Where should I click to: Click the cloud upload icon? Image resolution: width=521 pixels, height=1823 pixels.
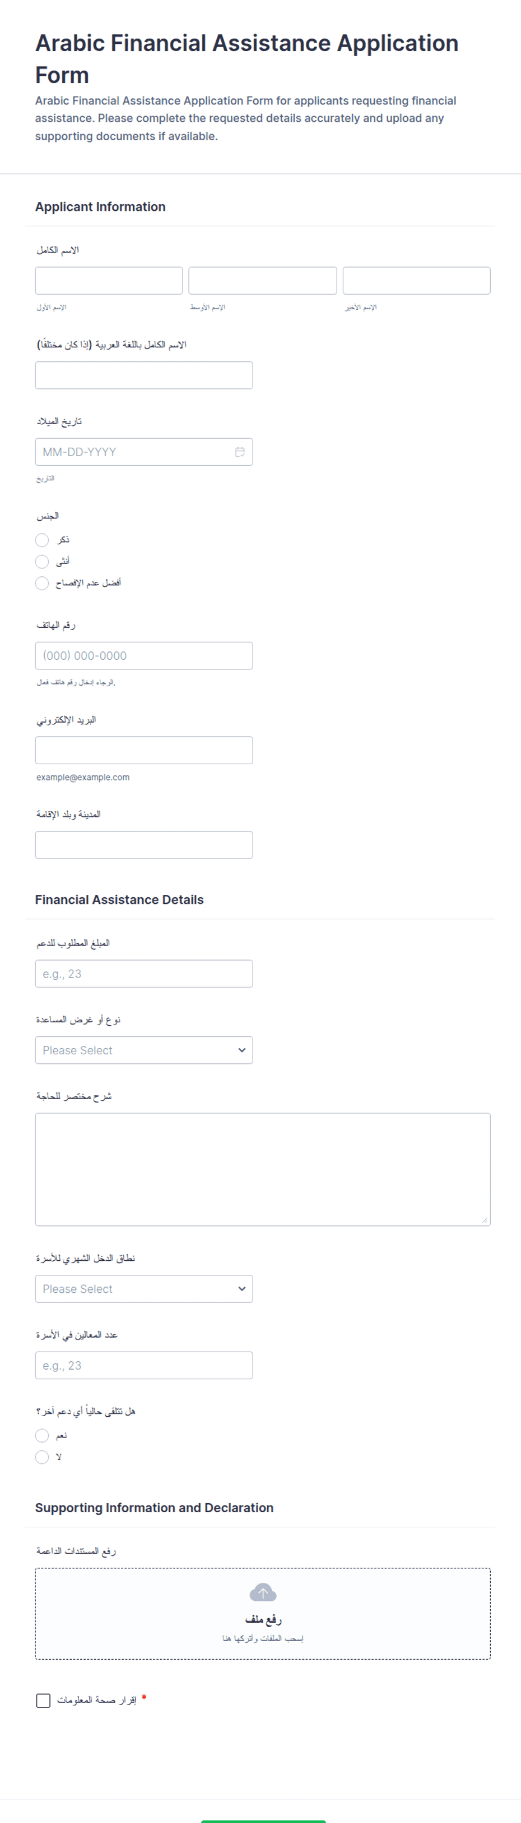pyautogui.click(x=263, y=1592)
